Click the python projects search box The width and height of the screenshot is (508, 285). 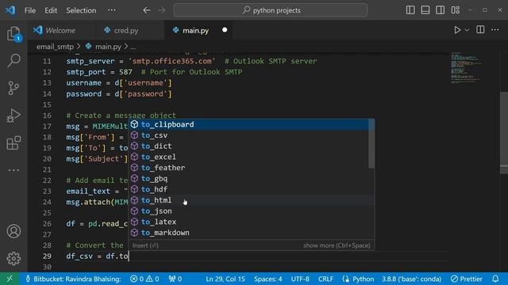point(271,10)
